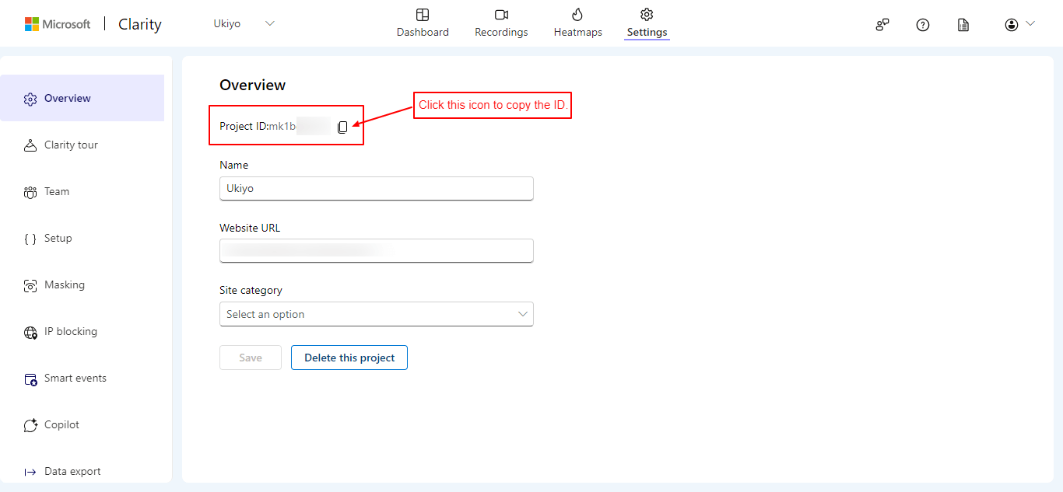
Task: Click the Data export arrow icon
Action: (x=30, y=472)
